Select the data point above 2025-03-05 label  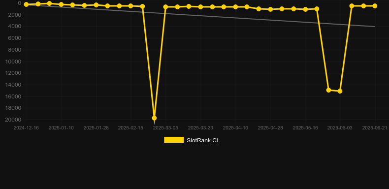[x=166, y=7]
